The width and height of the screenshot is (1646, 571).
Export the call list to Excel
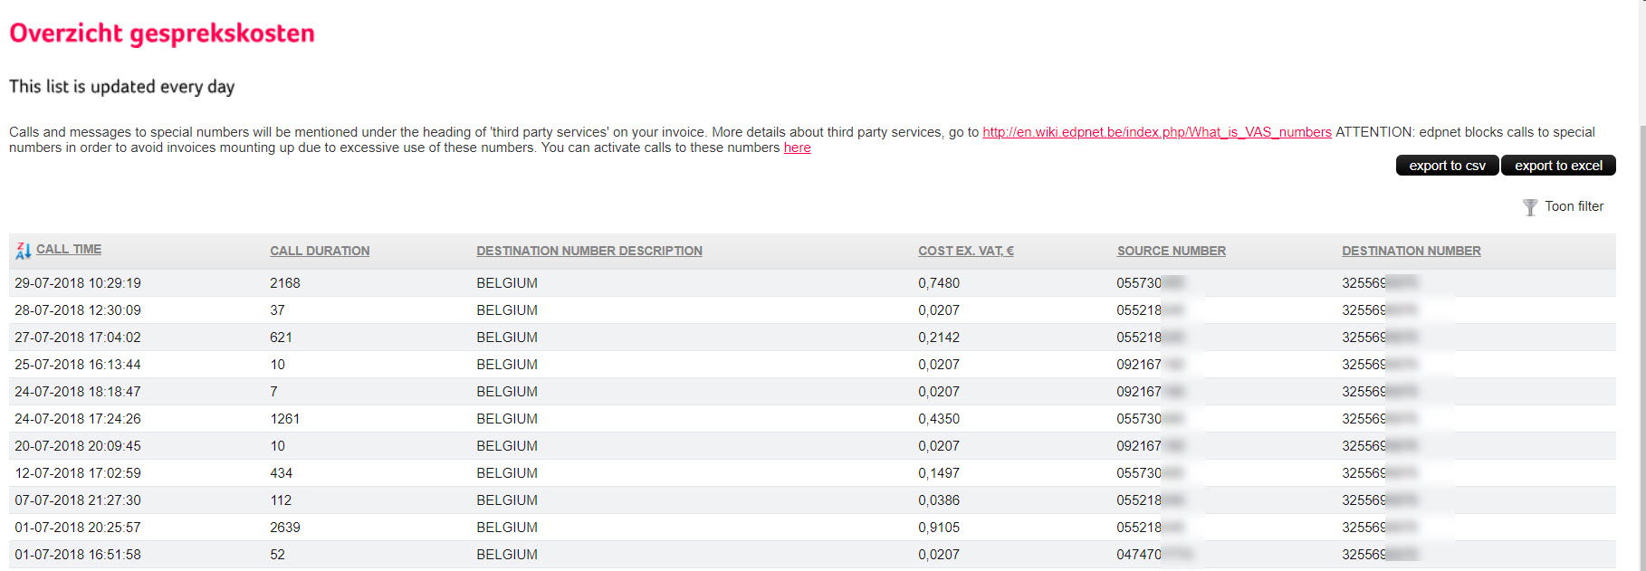click(1557, 166)
